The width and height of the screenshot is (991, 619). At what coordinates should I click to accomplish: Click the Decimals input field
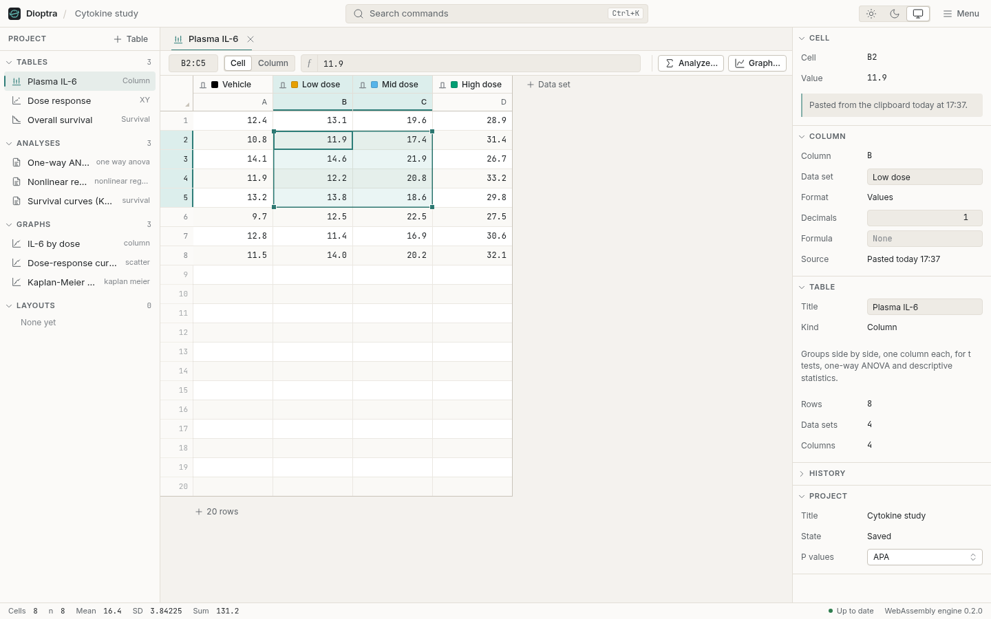click(x=924, y=217)
